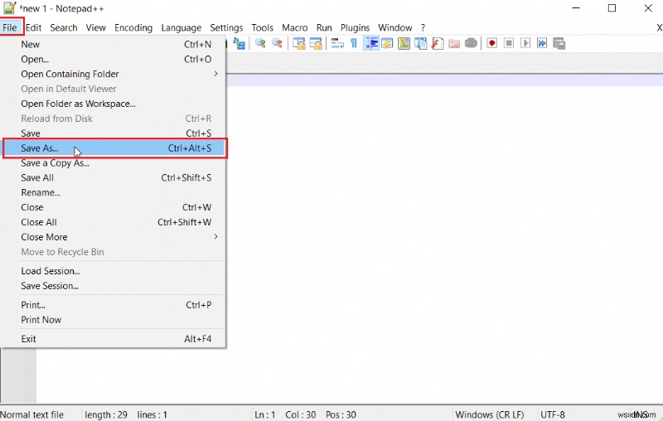Image resolution: width=663 pixels, height=421 pixels.
Task: Click 'UTF-8' encoding status bar entry
Action: [x=552, y=414]
